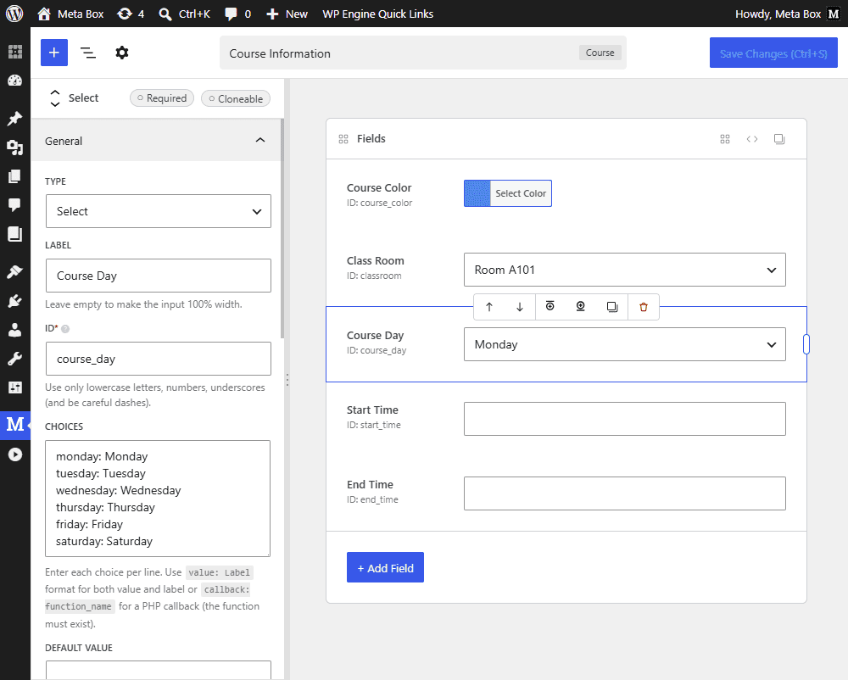The height and width of the screenshot is (680, 848).
Task: Add a field after Course Day
Action: click(581, 306)
